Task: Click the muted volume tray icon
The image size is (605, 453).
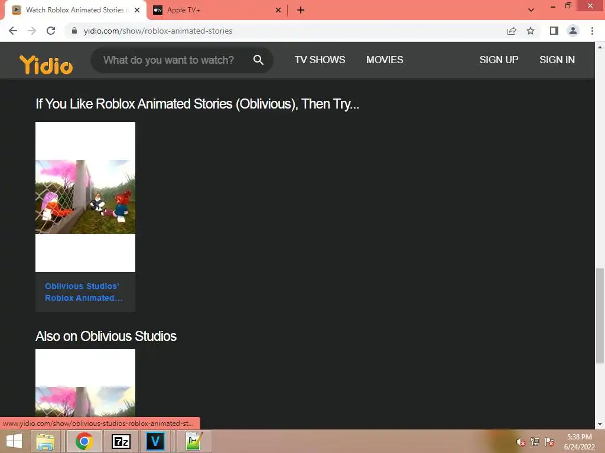Action: click(521, 442)
